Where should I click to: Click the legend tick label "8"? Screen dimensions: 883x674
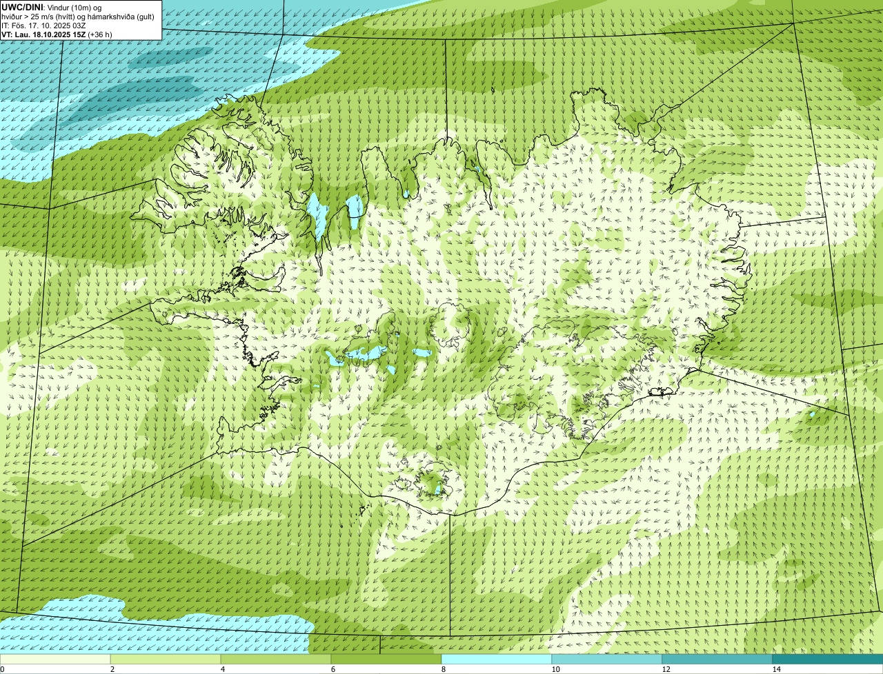(443, 669)
